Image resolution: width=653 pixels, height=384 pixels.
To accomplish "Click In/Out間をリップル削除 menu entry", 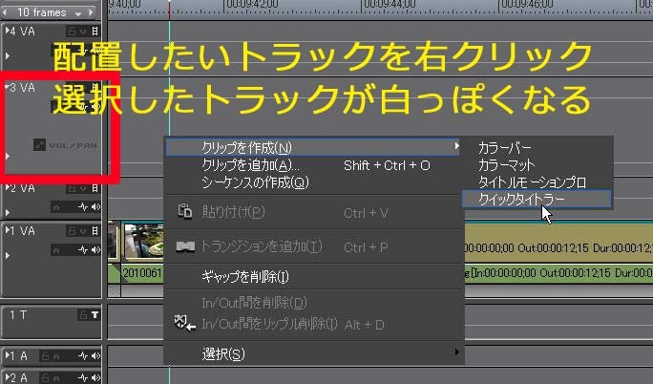I will 313,324.
